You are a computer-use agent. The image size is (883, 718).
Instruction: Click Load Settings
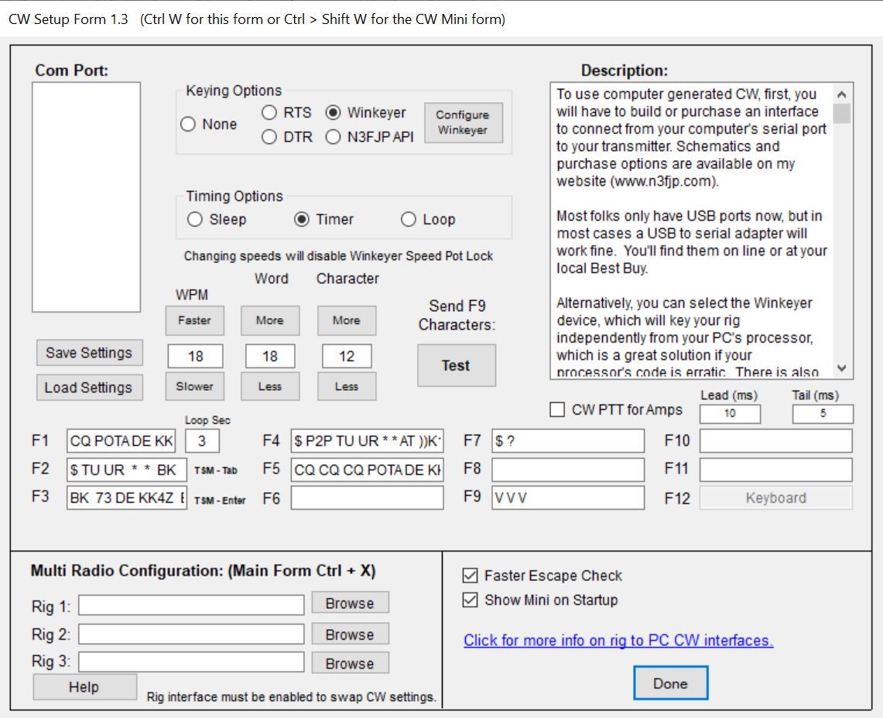tap(89, 387)
